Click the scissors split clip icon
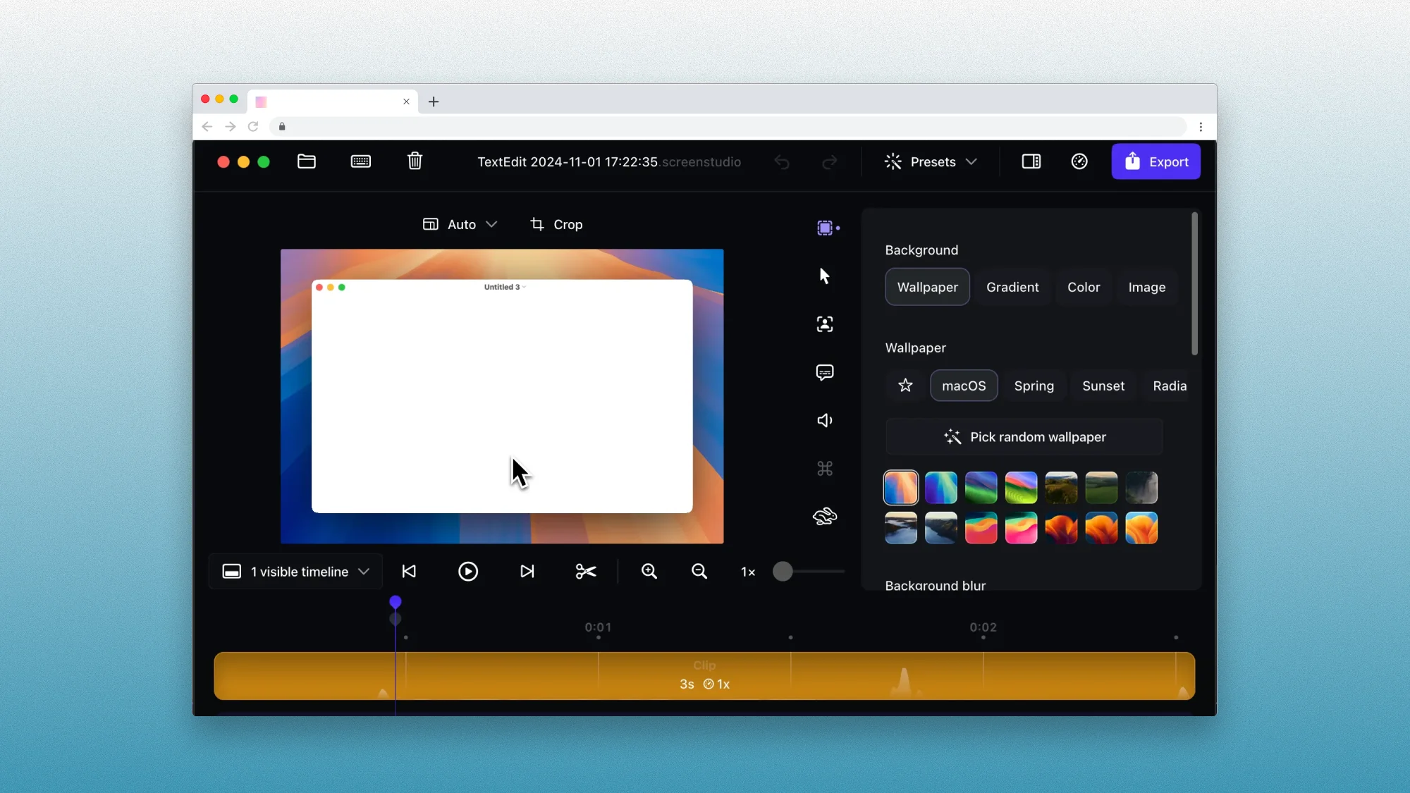The width and height of the screenshot is (1410, 793). point(586,572)
